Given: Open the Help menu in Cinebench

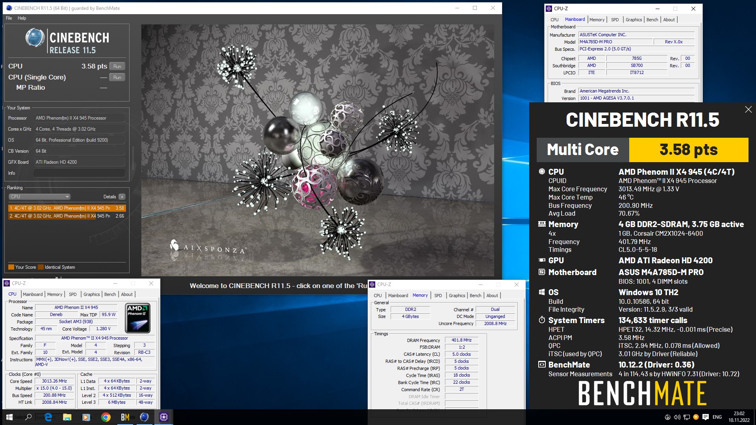Looking at the screenshot, I should tap(22, 18).
